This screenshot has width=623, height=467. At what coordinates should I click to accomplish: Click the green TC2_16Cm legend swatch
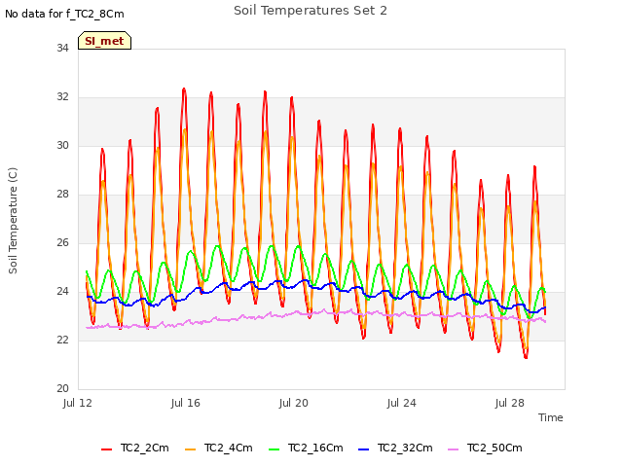tap(275, 449)
